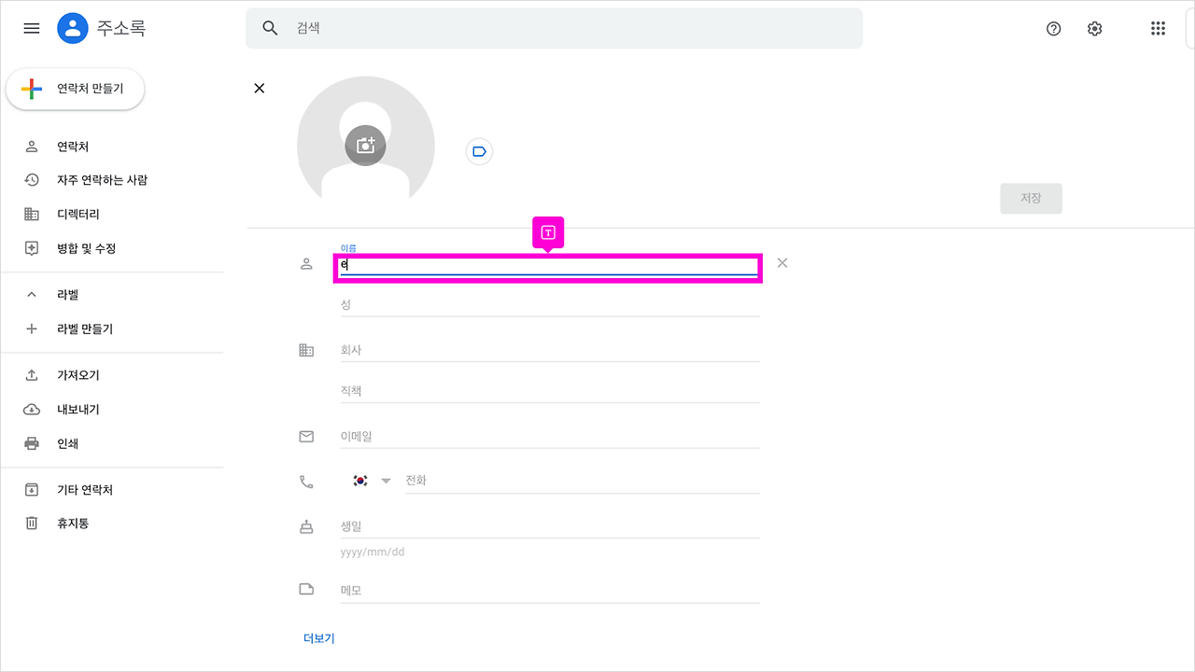The image size is (1195, 672).
Task: Clear the name field with X
Action: pos(782,263)
